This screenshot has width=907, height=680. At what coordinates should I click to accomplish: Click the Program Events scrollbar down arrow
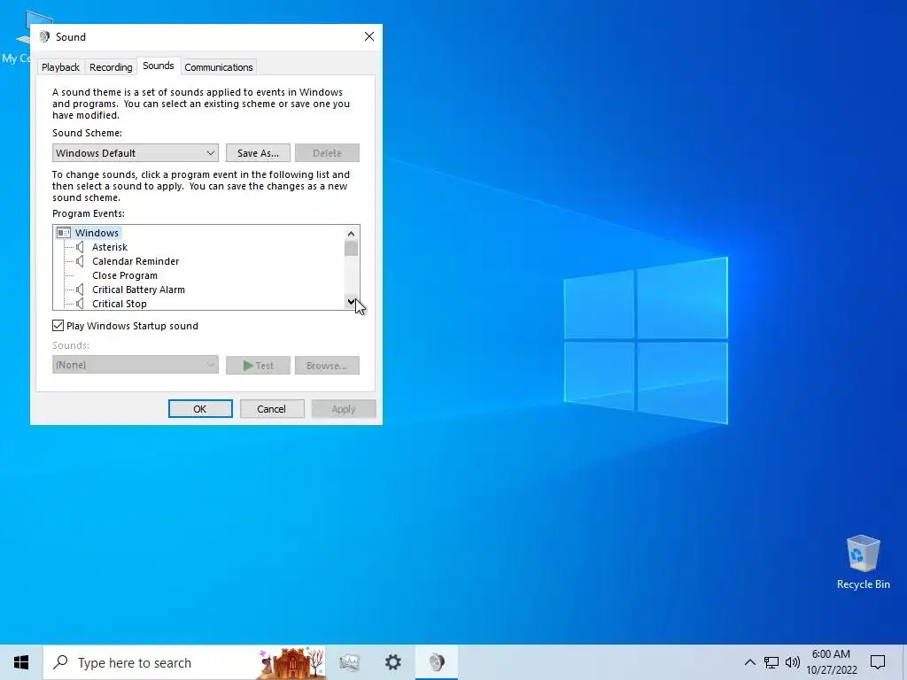pos(351,302)
